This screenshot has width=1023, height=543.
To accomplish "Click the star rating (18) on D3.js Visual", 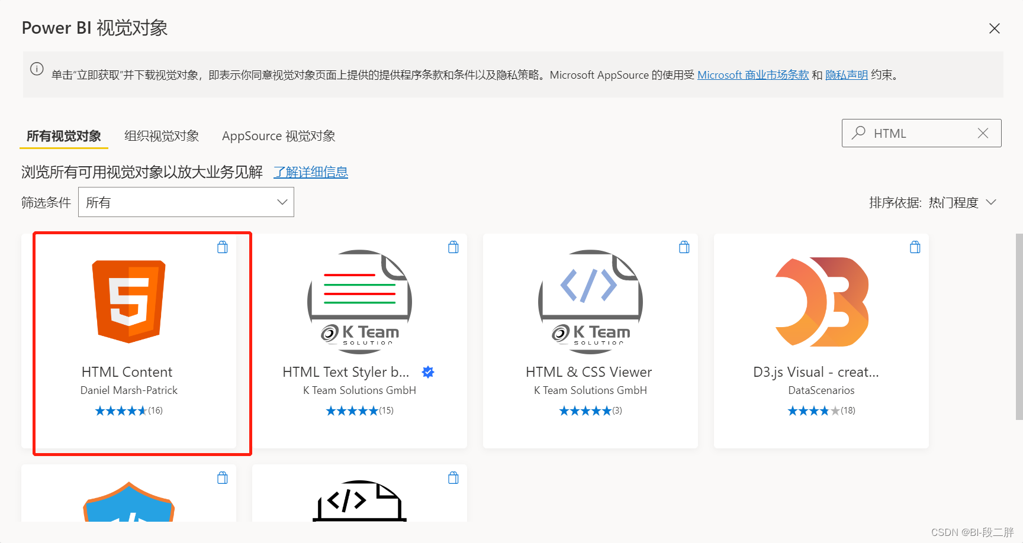I will (x=822, y=411).
